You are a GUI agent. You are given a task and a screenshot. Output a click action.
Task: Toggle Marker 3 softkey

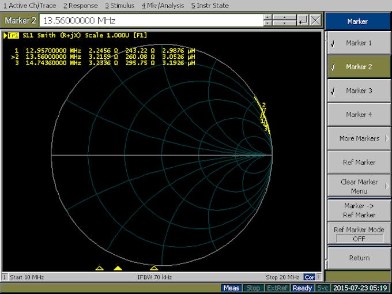(x=359, y=91)
